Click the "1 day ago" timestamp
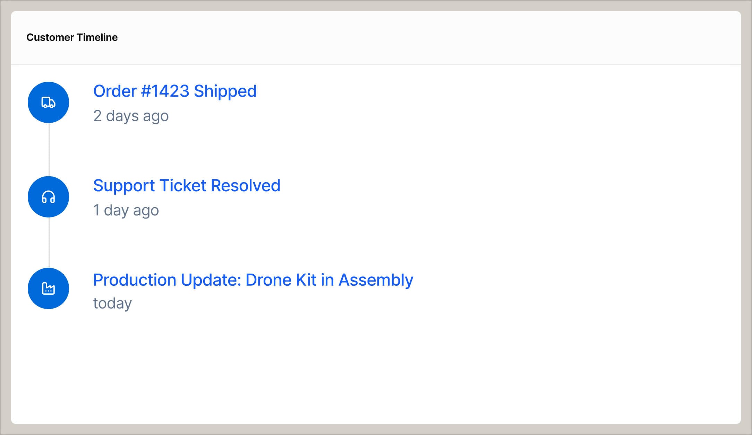The height and width of the screenshot is (435, 752). coord(126,210)
